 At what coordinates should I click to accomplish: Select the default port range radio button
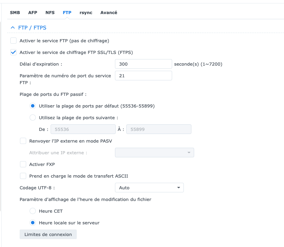click(x=33, y=106)
